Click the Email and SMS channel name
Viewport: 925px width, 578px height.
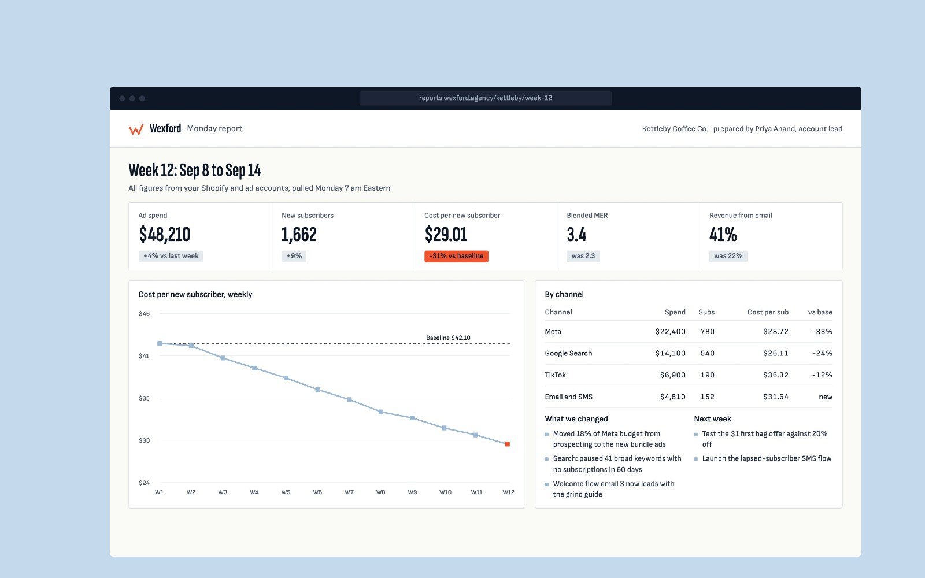[568, 397]
